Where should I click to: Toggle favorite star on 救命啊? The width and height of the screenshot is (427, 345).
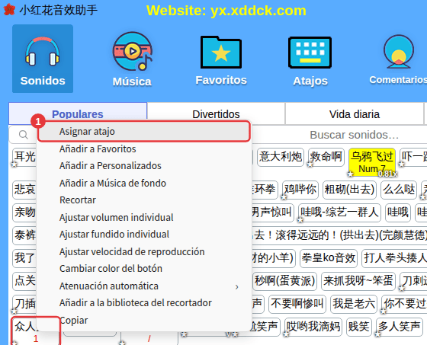(310, 165)
